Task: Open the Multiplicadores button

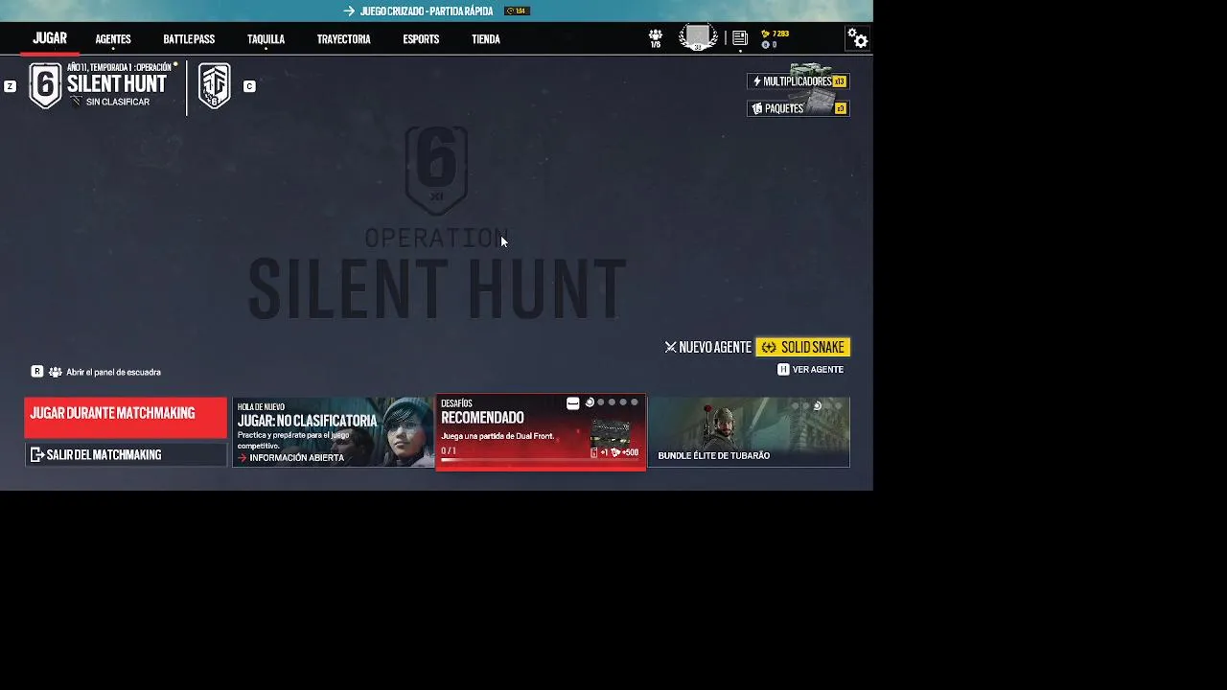Action: [799, 81]
